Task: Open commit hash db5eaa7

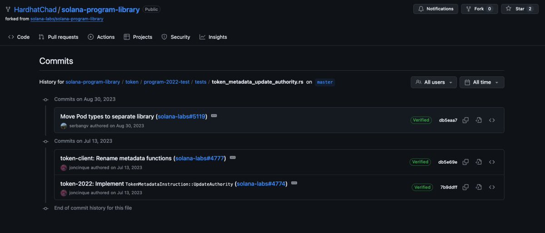Action: pyautogui.click(x=448, y=120)
